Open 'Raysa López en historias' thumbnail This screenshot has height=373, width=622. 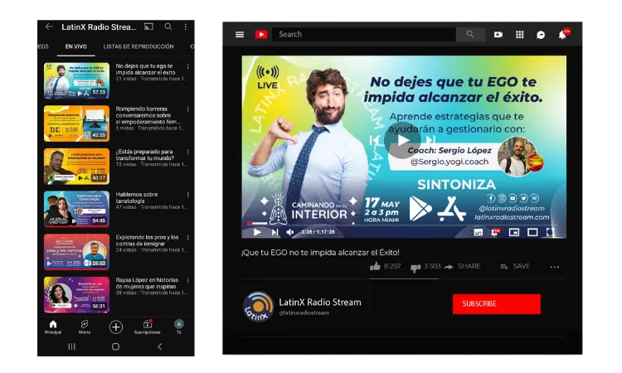[76, 294]
